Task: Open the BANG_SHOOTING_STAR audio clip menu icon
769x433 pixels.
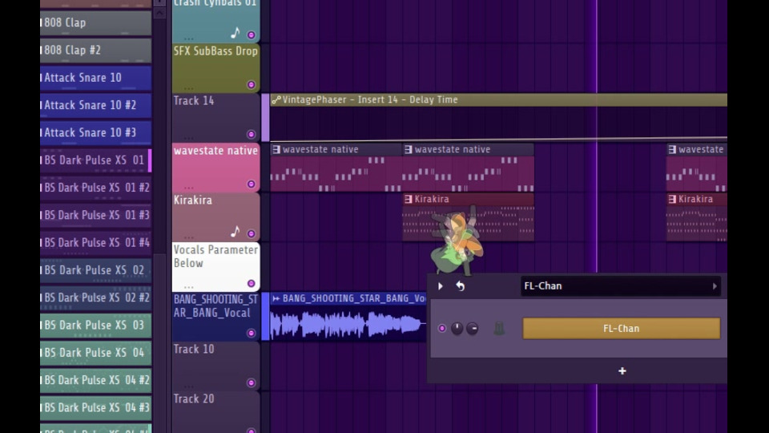Action: (x=276, y=298)
